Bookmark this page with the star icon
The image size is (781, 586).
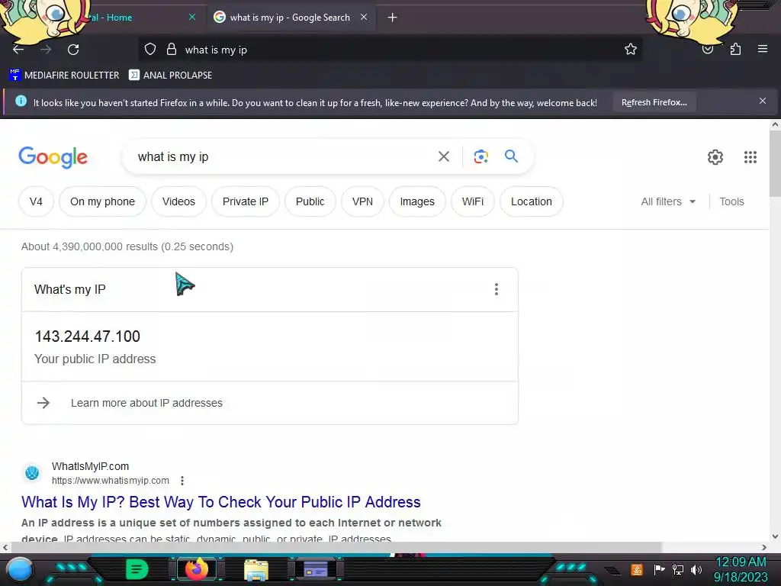pos(631,50)
